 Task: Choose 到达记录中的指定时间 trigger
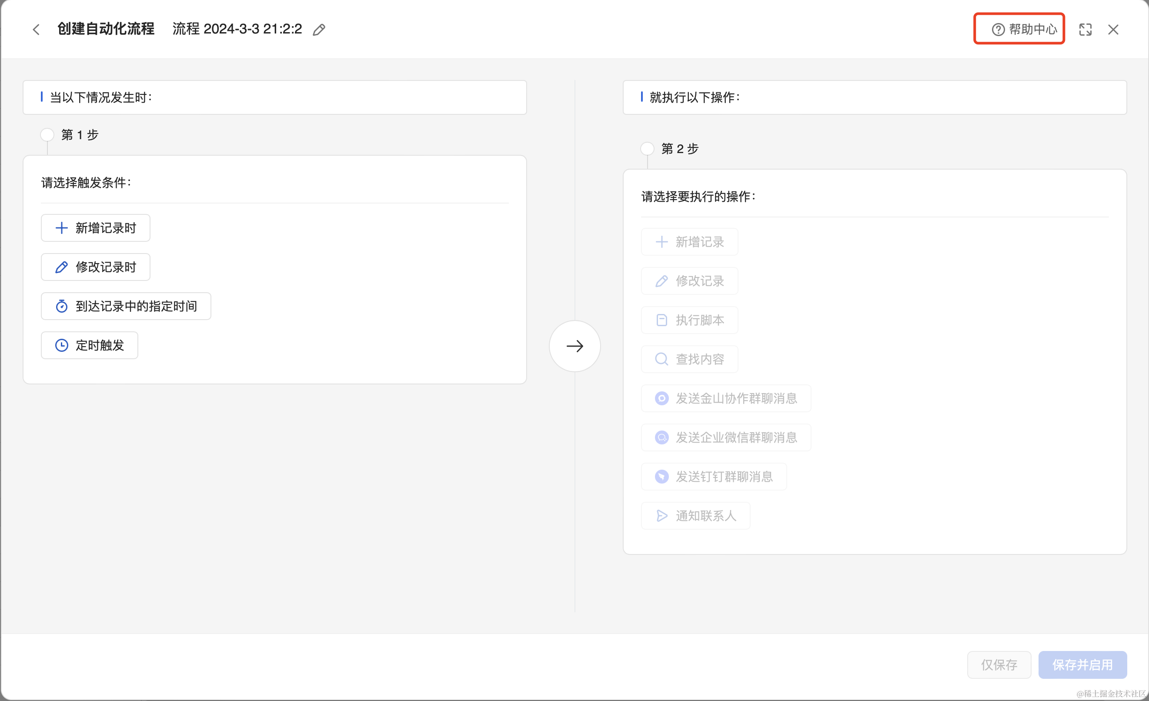pos(126,306)
